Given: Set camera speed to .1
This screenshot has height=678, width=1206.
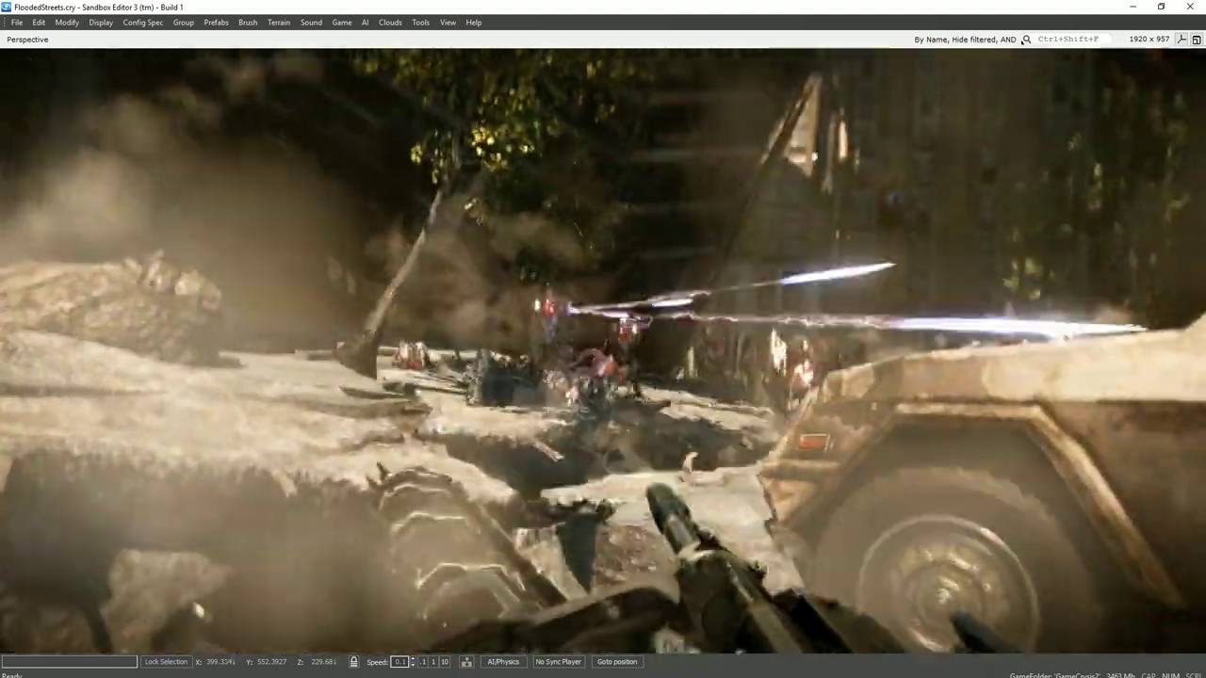Looking at the screenshot, I should [x=422, y=662].
